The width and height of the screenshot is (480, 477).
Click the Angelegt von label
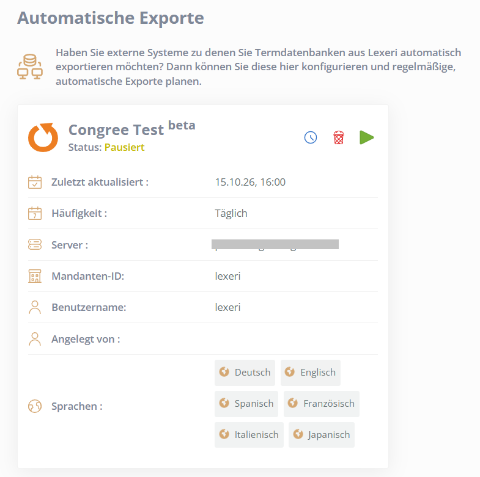coord(86,339)
